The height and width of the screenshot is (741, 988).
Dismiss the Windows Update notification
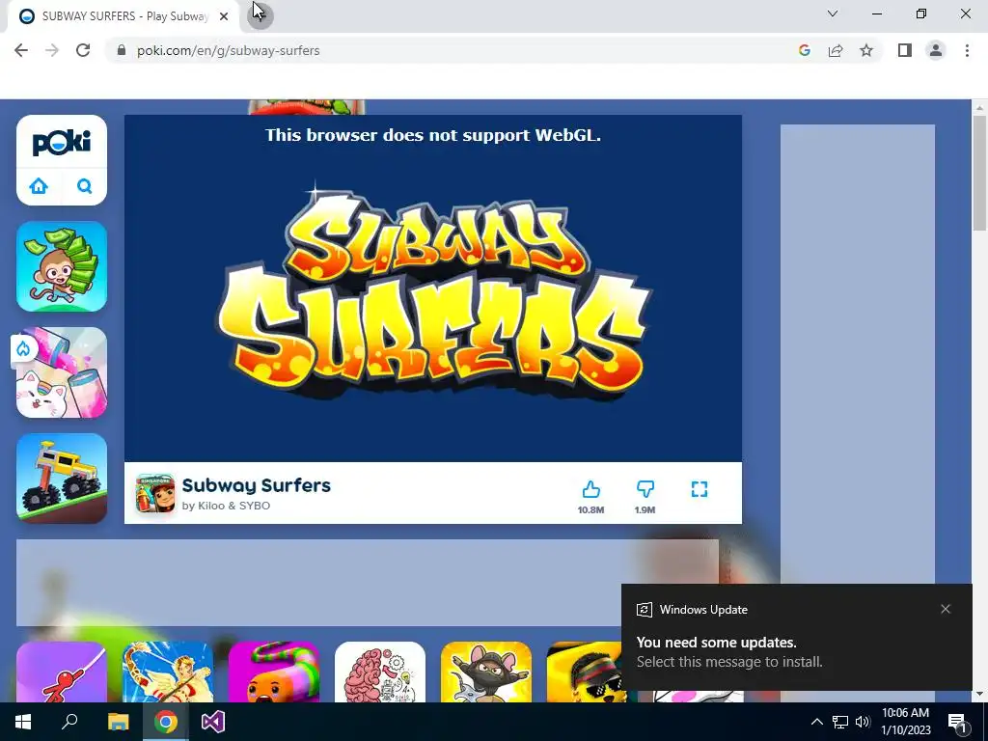(x=946, y=609)
